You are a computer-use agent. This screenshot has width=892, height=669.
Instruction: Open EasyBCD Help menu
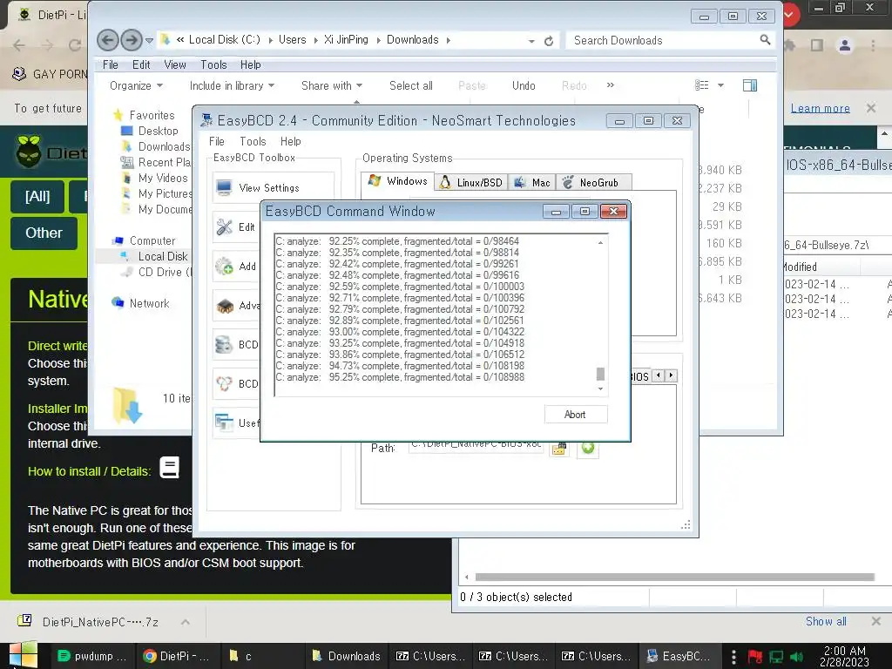(291, 141)
